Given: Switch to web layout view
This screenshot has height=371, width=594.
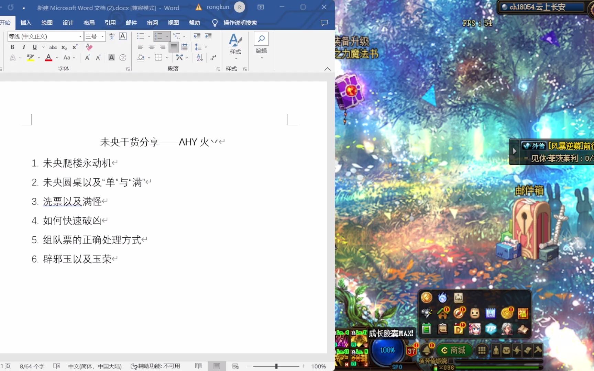Looking at the screenshot, I should click(x=235, y=366).
